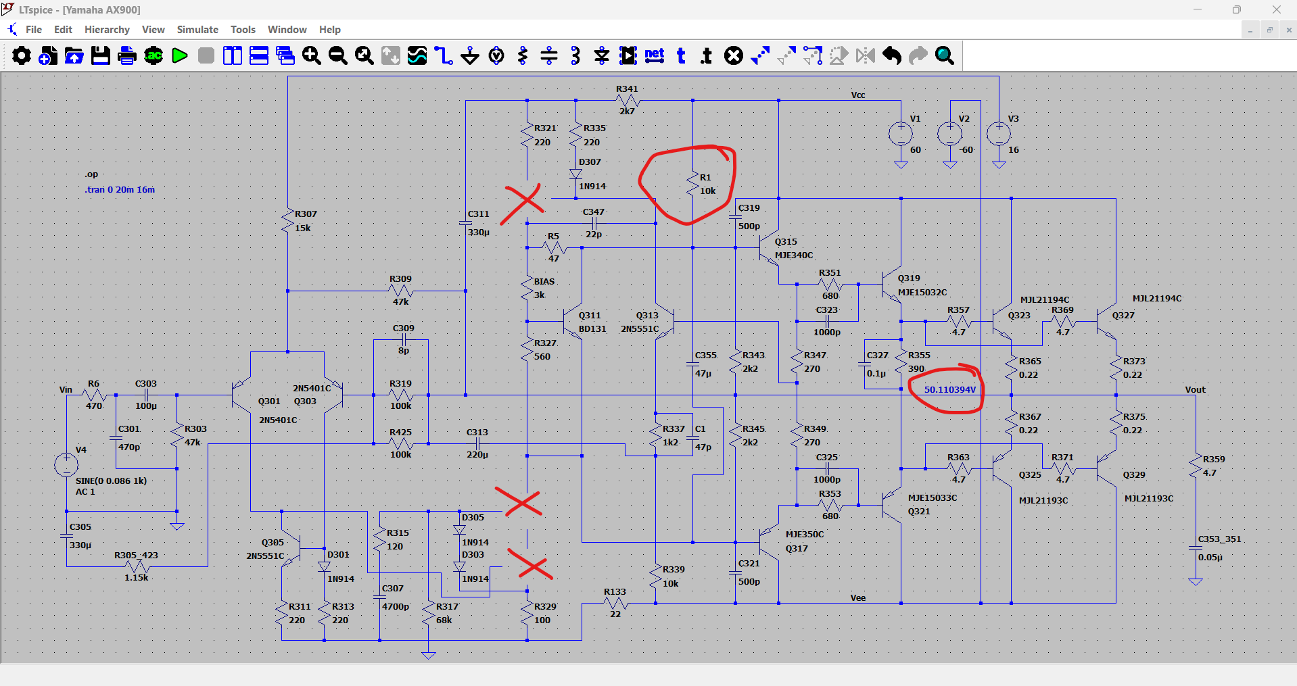Image resolution: width=1297 pixels, height=686 pixels.
Task: Open a file with the folder icon
Action: coord(74,55)
